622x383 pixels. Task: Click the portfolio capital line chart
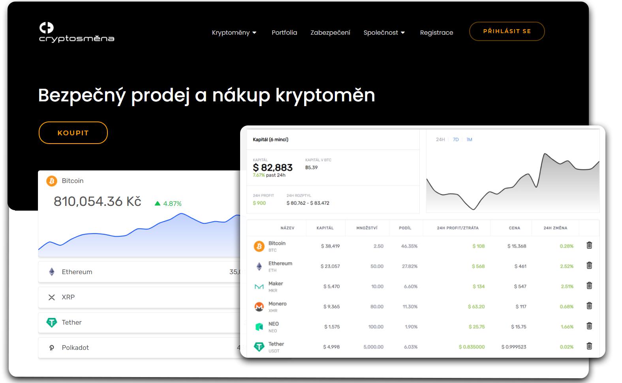pyautogui.click(x=513, y=182)
